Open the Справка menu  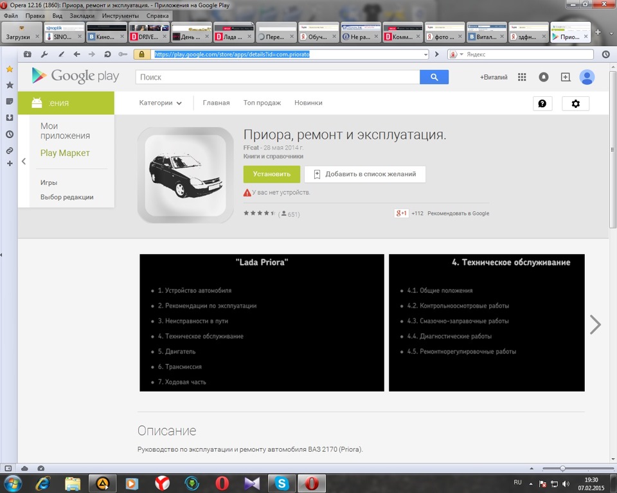pyautogui.click(x=157, y=15)
